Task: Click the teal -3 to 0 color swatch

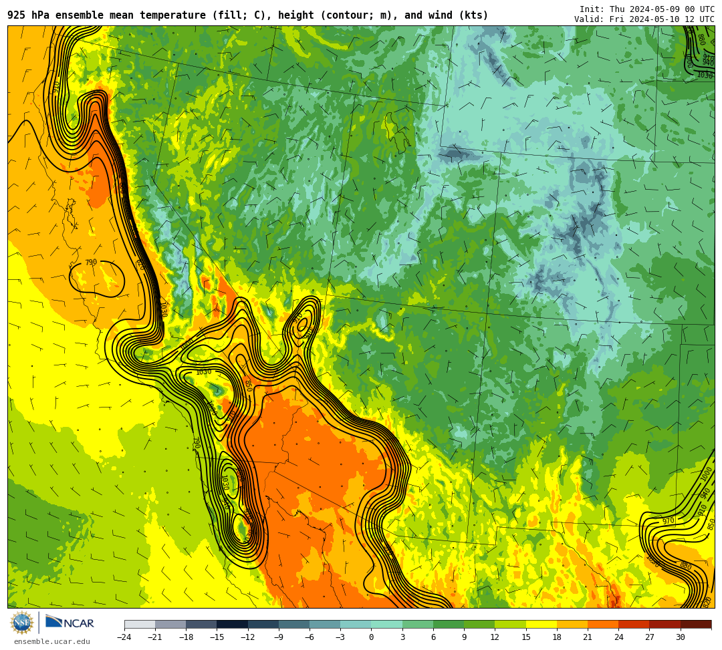Action: pyautogui.click(x=356, y=624)
